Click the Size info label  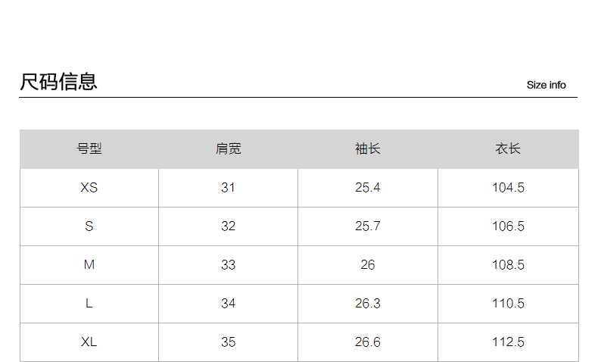546,85
